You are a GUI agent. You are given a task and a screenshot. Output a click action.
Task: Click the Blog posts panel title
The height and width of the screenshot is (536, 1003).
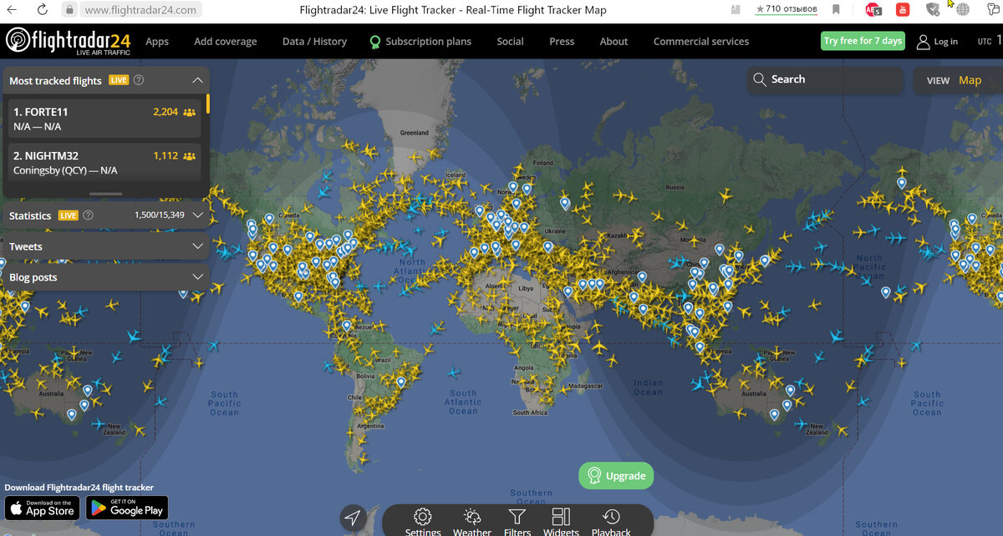pyautogui.click(x=33, y=277)
